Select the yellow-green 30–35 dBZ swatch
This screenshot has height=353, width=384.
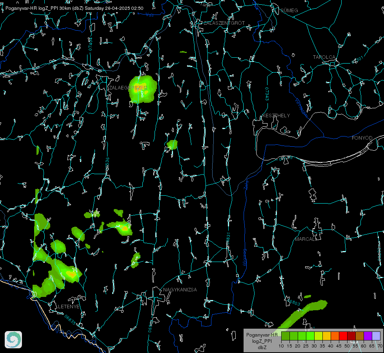click(x=318, y=336)
